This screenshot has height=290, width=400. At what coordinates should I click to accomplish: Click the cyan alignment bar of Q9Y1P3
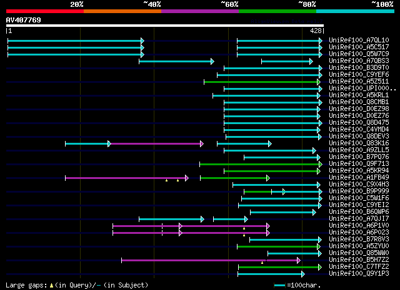[x=271, y=274]
